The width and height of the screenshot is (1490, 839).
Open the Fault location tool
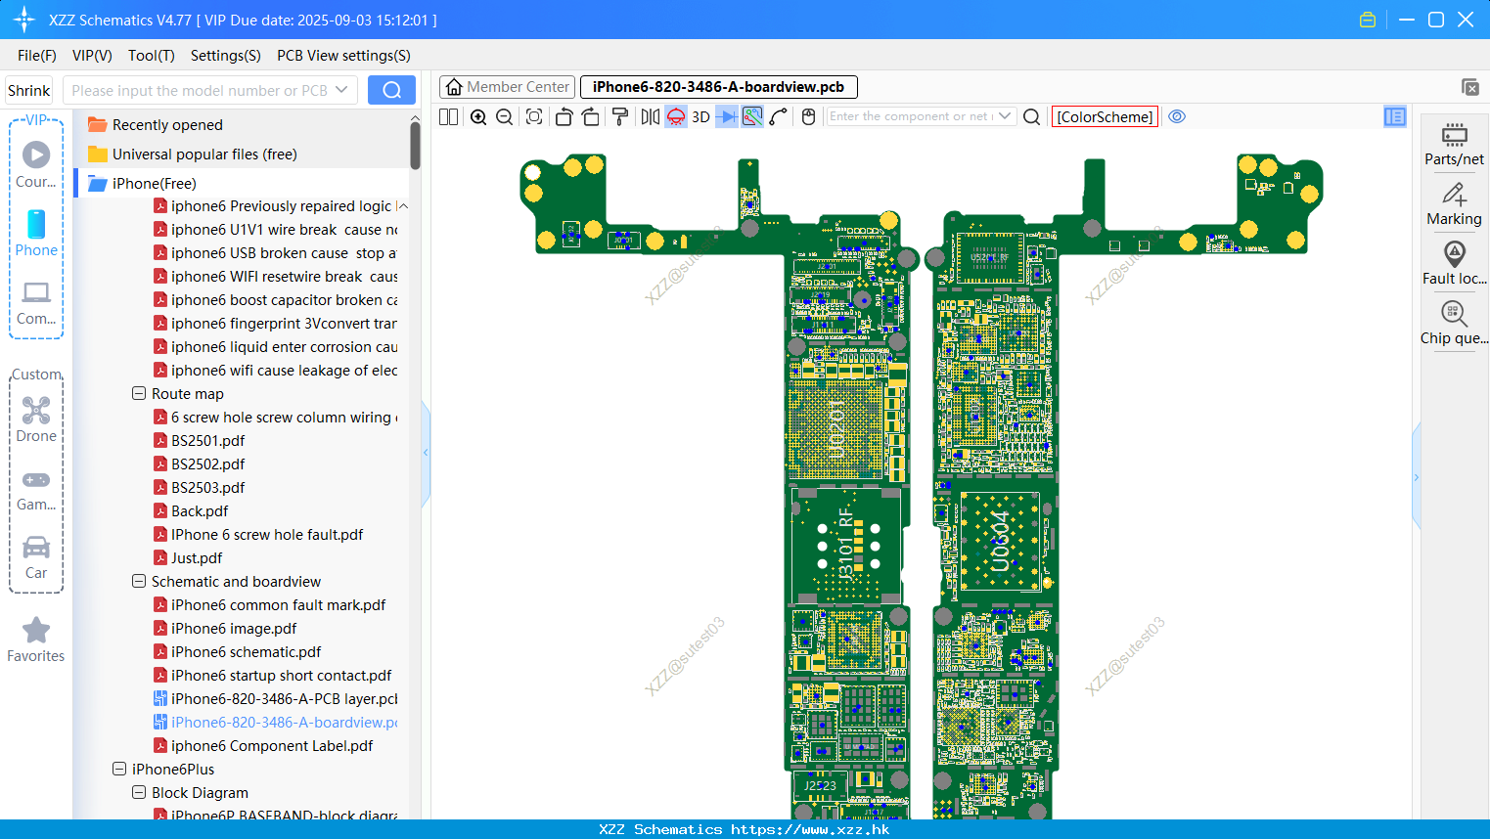pyautogui.click(x=1454, y=264)
